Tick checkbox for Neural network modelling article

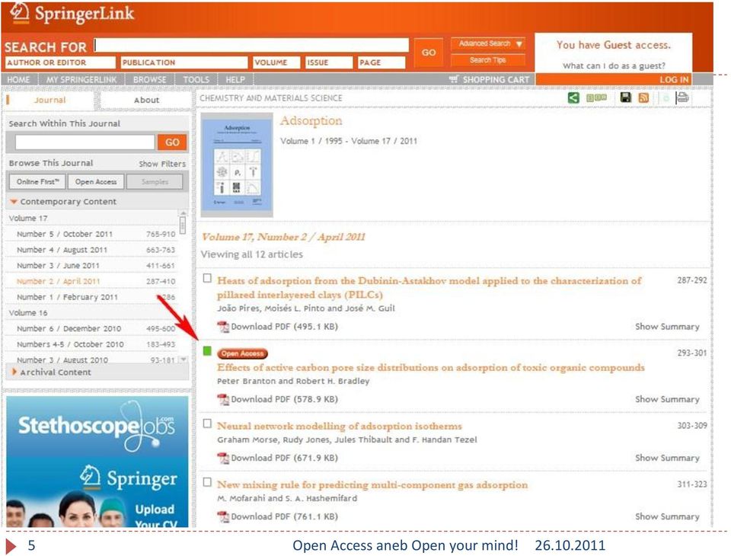[x=207, y=423]
